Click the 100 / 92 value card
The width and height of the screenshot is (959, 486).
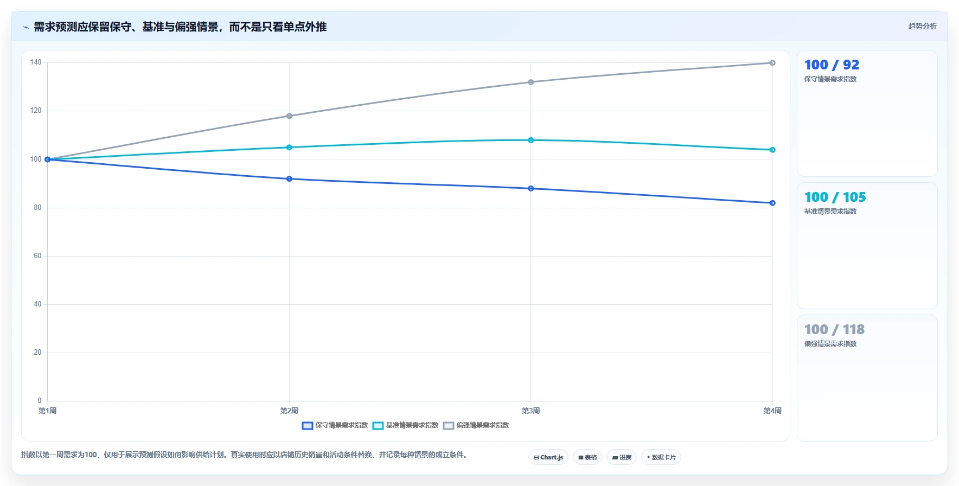pyautogui.click(x=867, y=113)
